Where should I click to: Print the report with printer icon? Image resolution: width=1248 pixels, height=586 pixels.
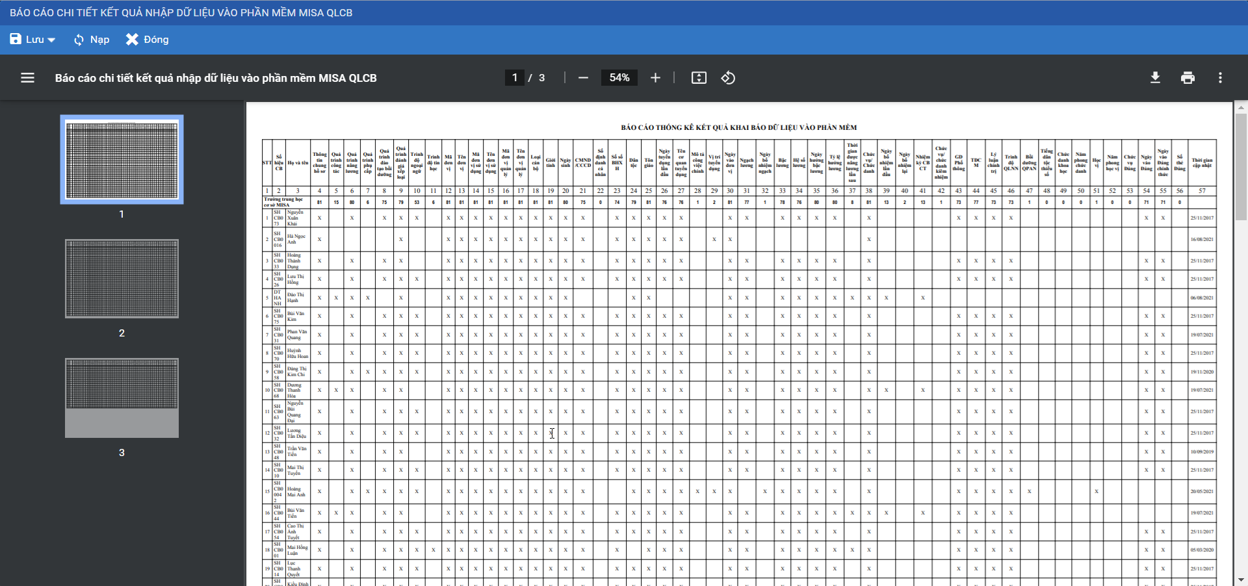[1188, 78]
